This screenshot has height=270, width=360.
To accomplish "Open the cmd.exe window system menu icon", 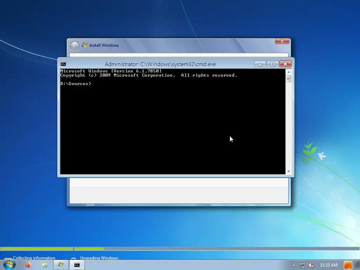I will pos(63,64).
